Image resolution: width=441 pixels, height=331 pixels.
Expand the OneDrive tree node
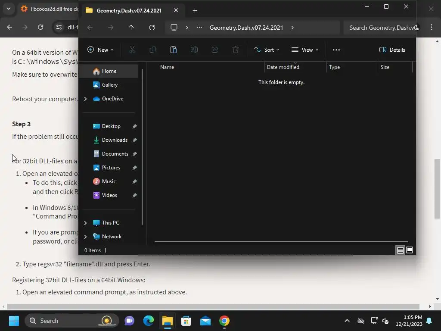click(86, 99)
